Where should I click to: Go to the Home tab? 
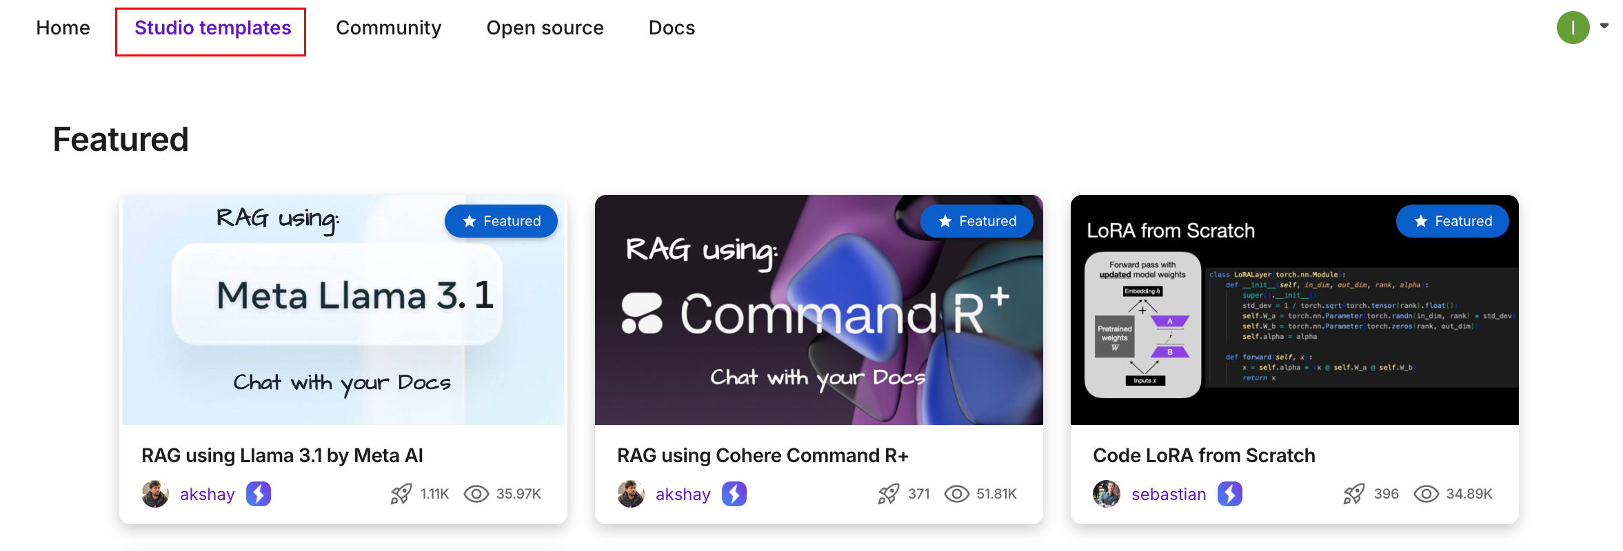63,28
